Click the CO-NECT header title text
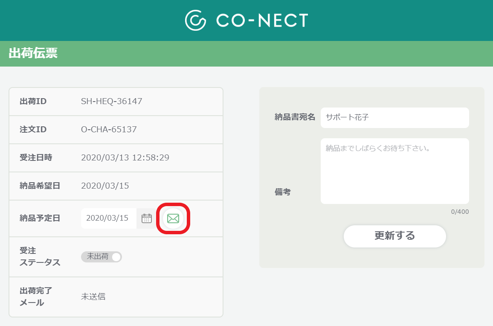493x326 pixels. tap(262, 20)
